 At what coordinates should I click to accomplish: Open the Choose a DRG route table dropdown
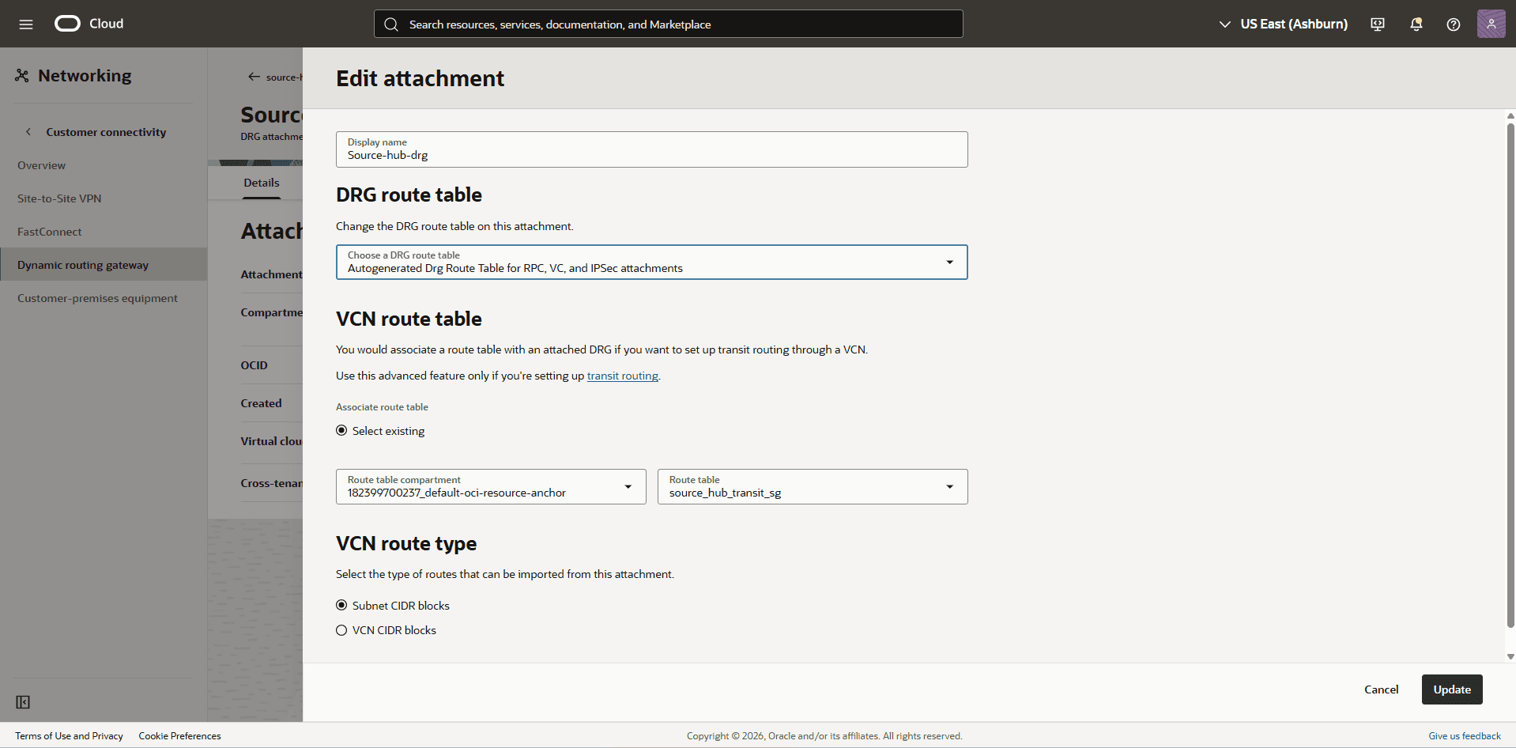click(651, 262)
